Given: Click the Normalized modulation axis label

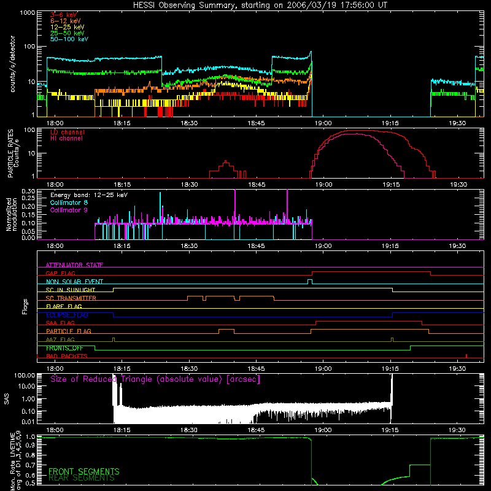Looking at the screenshot, I should pos(12,214).
